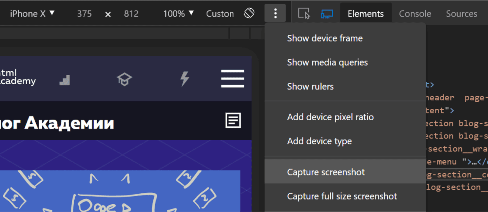
Task: Select Add device pixel ratio
Action: 345,117
